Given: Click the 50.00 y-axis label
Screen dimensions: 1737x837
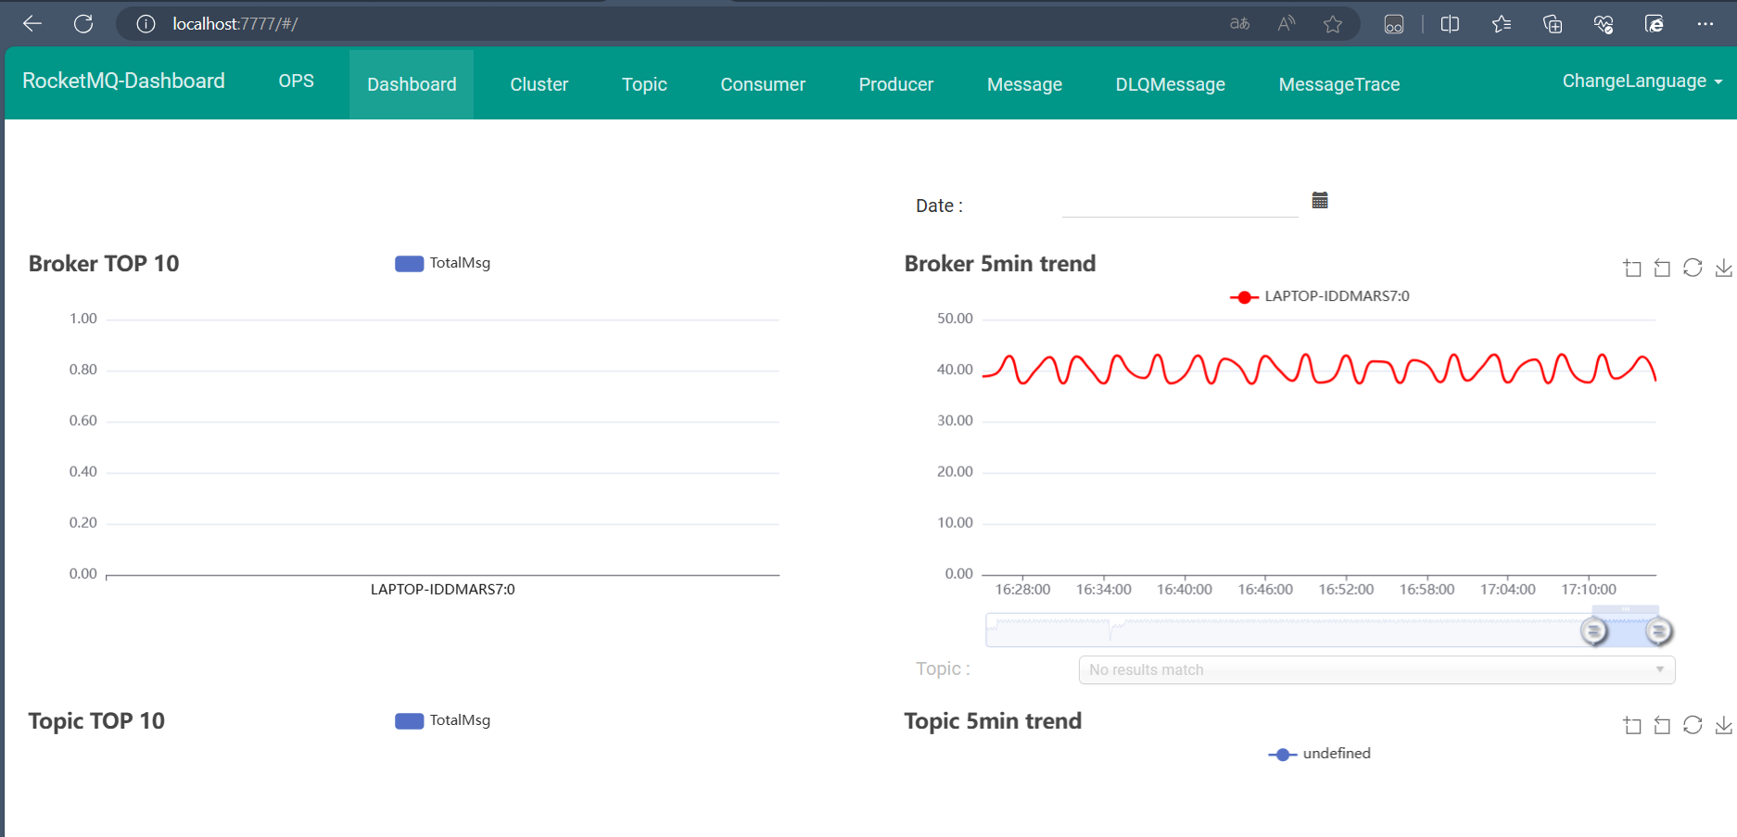Looking at the screenshot, I should pos(955,319).
